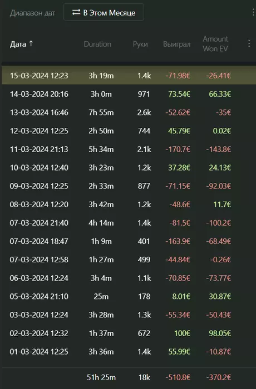Viewport: 256px width, 389px height.
Task: Open the three-dot menu beside Amount Won EV
Action: (x=249, y=44)
